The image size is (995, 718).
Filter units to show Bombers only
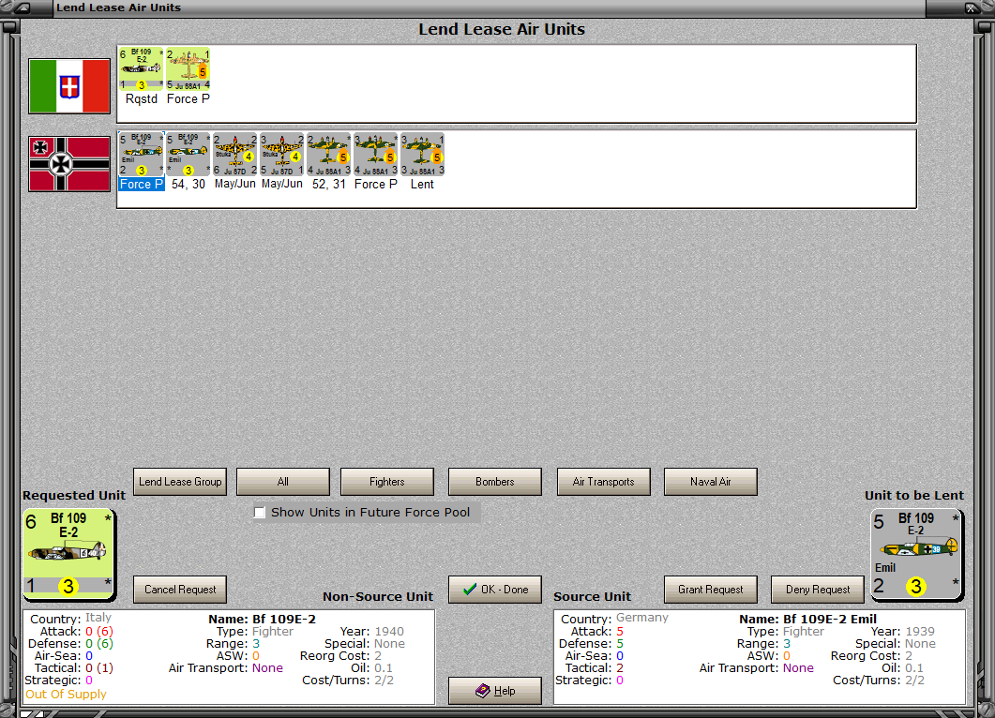494,482
